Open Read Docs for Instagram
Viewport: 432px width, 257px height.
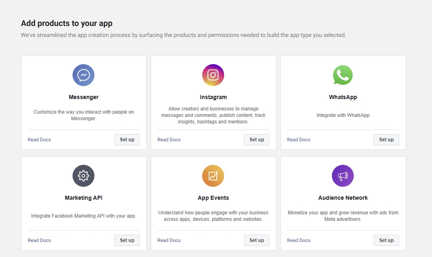point(169,140)
